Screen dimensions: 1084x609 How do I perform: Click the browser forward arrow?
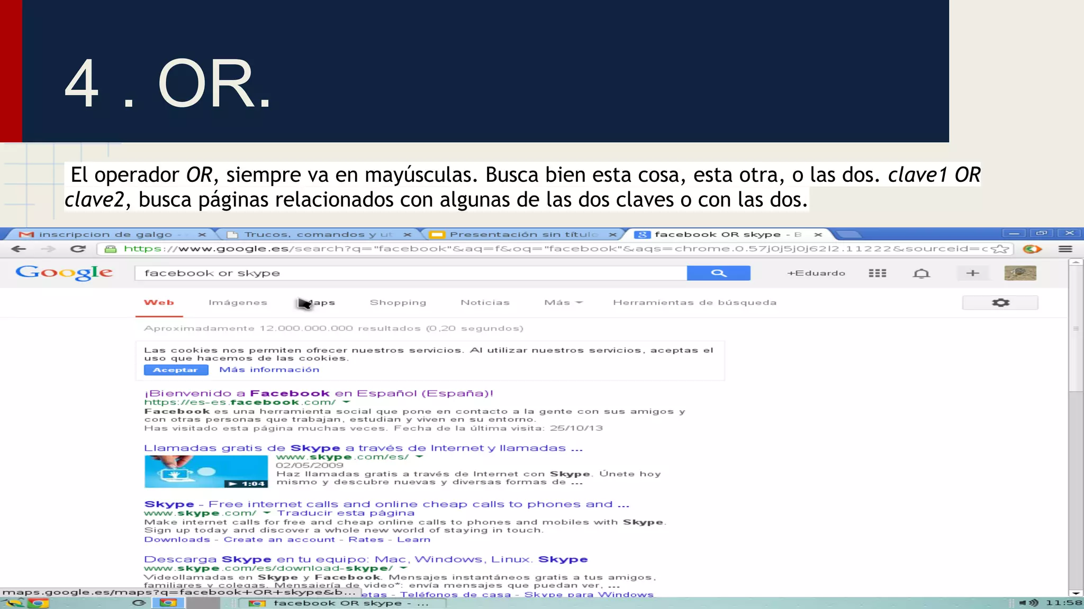point(48,249)
